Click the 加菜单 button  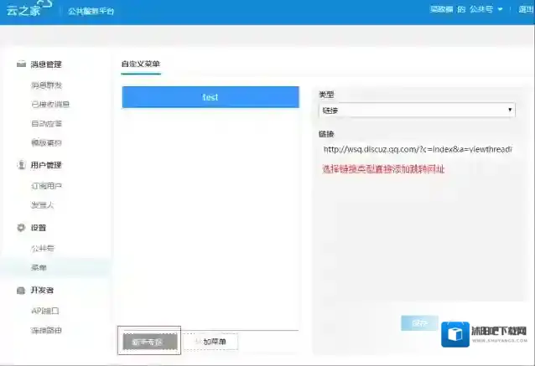pyautogui.click(x=214, y=342)
